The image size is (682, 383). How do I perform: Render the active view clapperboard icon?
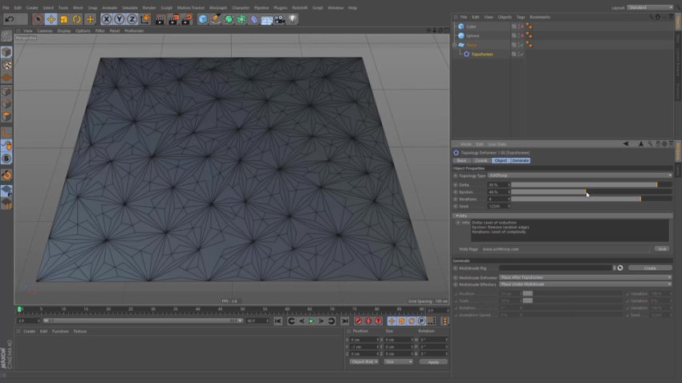(x=160, y=19)
